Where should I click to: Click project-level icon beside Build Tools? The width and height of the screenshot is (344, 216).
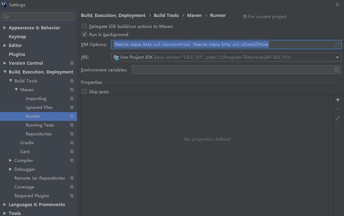pos(72,81)
